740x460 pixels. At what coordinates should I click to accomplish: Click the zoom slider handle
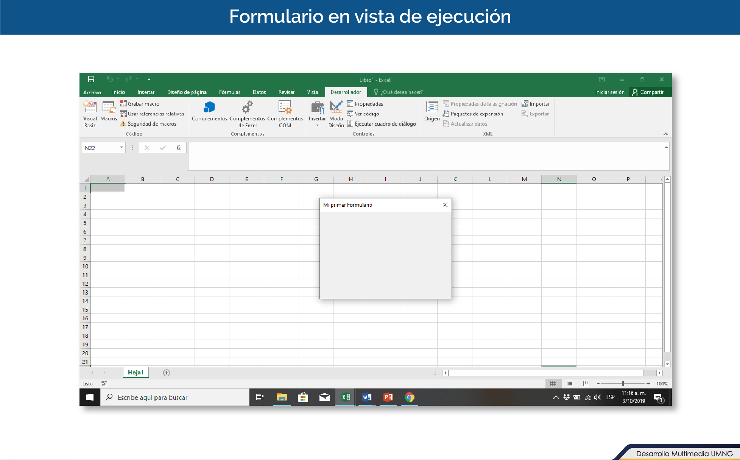pos(623,384)
